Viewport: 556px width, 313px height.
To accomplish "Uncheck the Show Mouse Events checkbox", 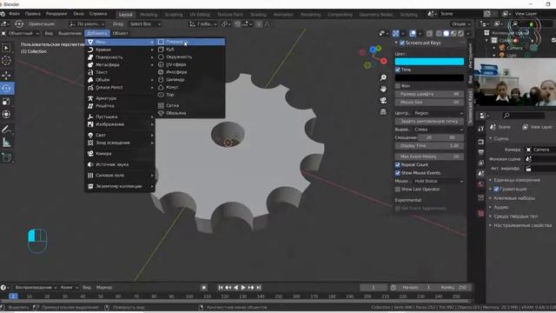I will click(398, 173).
